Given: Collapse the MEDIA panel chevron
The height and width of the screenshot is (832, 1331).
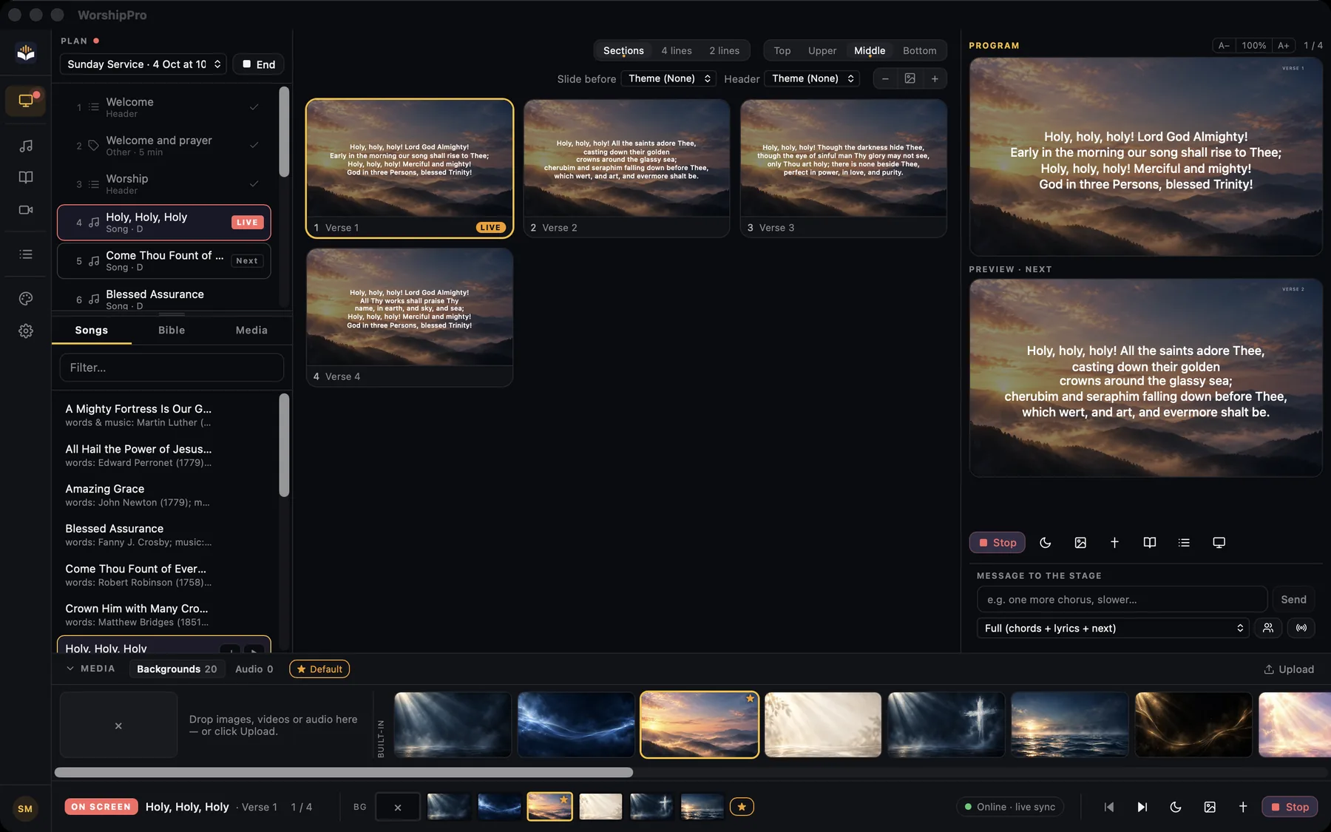Looking at the screenshot, I should pos(70,669).
